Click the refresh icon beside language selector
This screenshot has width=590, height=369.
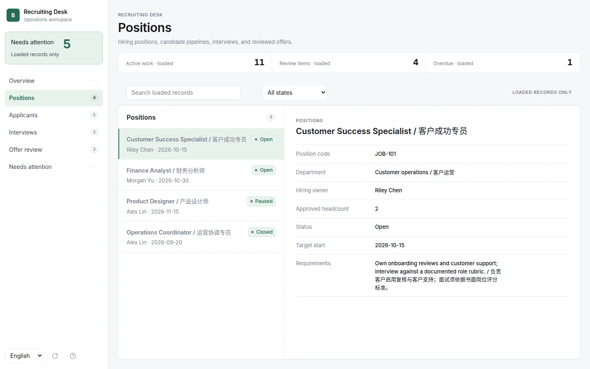pyautogui.click(x=55, y=356)
